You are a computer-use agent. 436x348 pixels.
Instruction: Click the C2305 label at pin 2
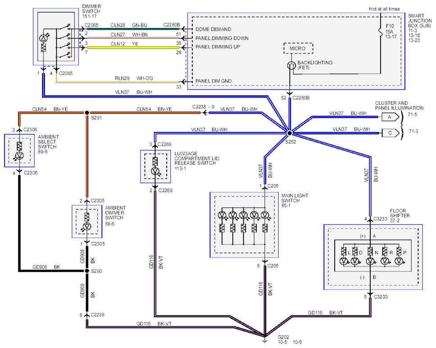point(98,201)
